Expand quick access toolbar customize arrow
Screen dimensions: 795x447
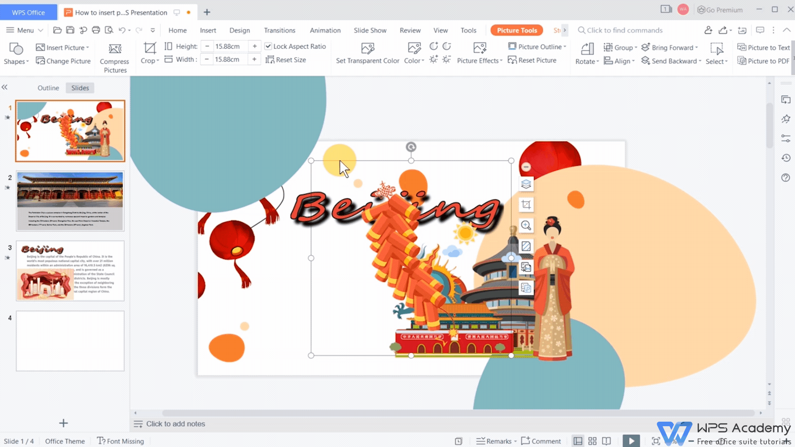click(x=153, y=30)
